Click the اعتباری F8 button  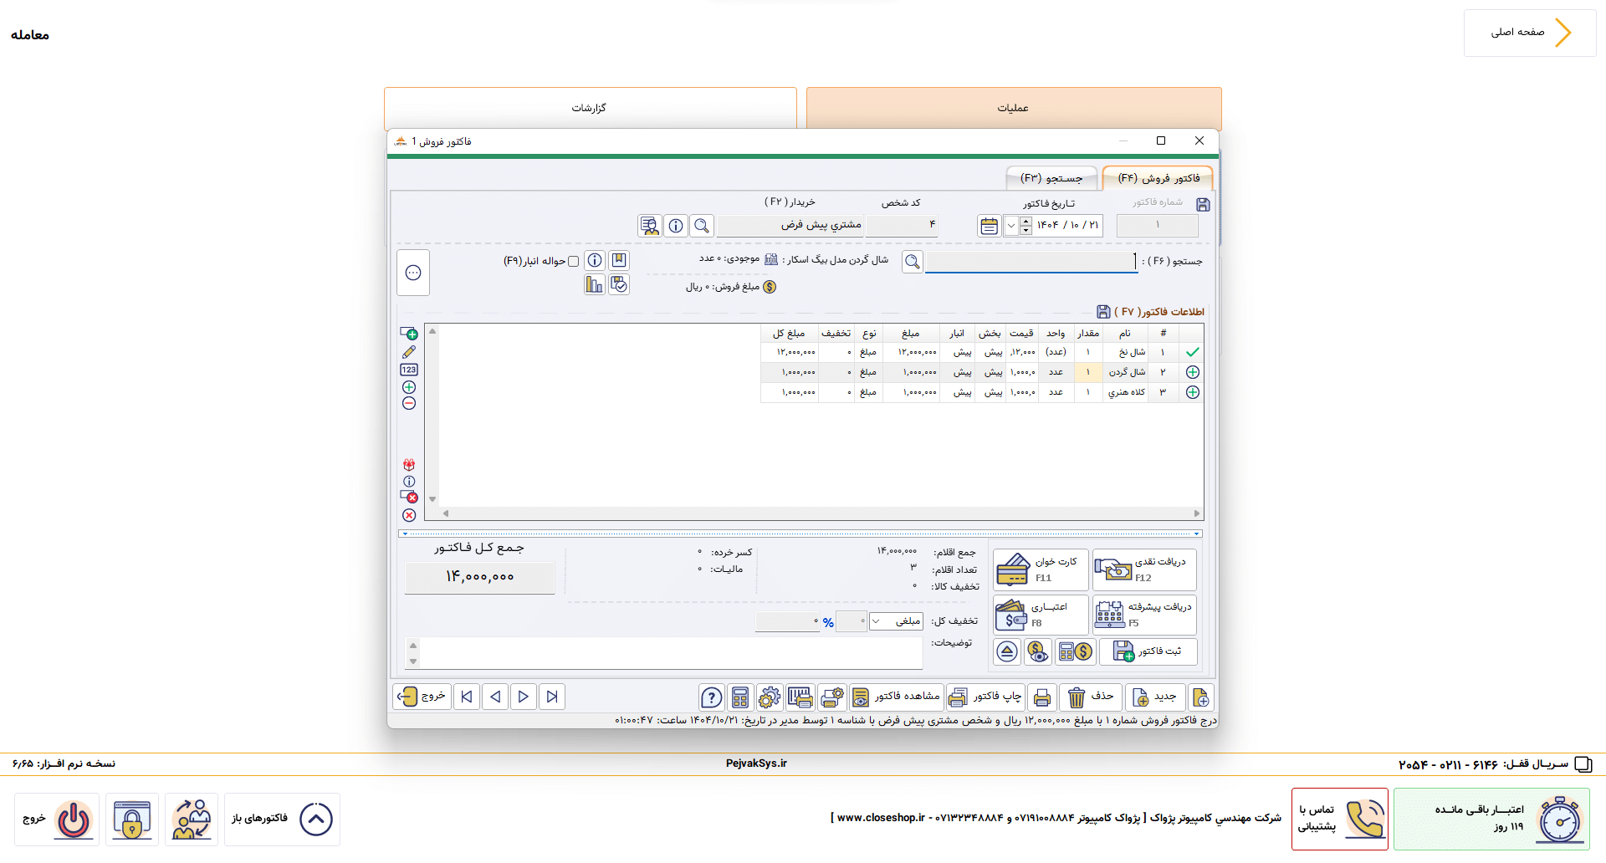click(x=1041, y=615)
